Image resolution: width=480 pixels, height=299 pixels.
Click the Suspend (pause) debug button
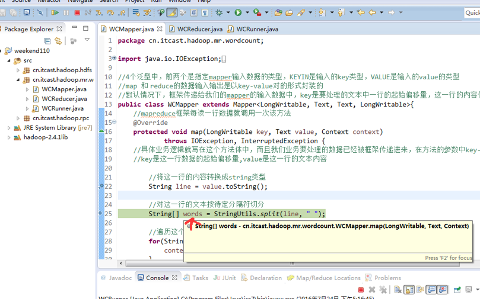click(66, 12)
